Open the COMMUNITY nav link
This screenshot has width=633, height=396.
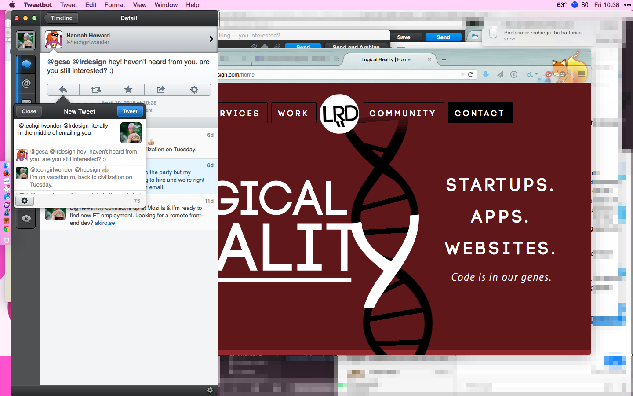click(403, 113)
